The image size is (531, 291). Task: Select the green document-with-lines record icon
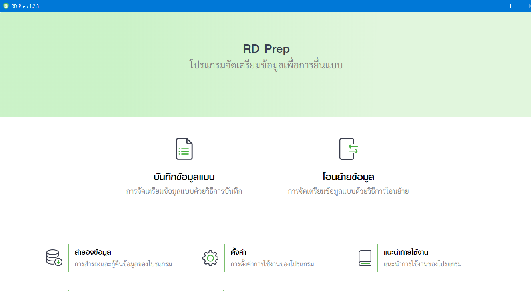coord(184,149)
